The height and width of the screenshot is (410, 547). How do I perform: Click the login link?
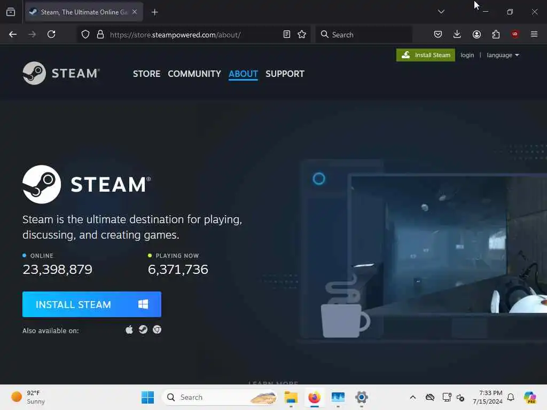pos(467,55)
